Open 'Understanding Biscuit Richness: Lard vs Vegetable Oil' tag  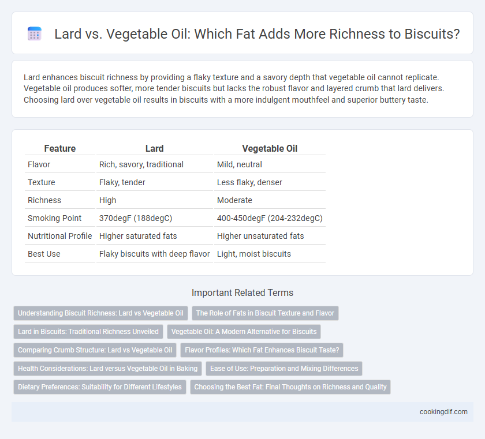pyautogui.click(x=100, y=313)
